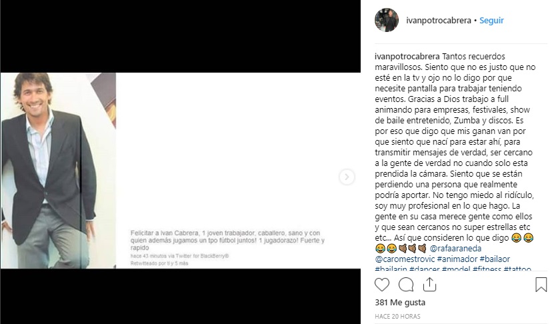Viewport: 550px width, 324px height.
Task: Open the #fitness hashtag
Action: pyautogui.click(x=487, y=269)
